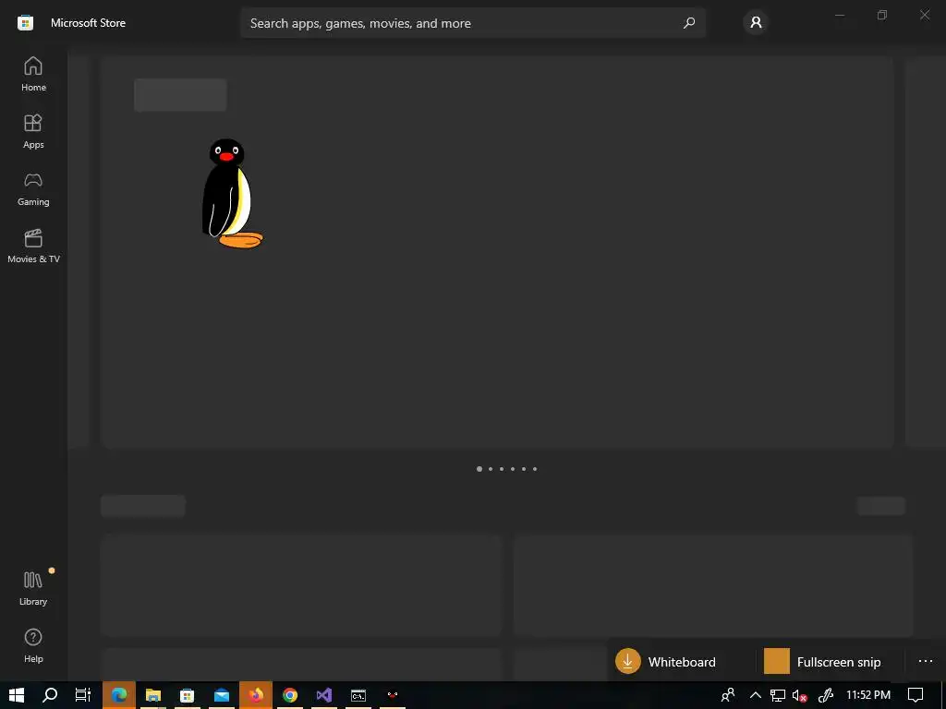Click the Show desktop strip after Action Center
Image resolution: width=946 pixels, height=709 pixels.
(943, 695)
